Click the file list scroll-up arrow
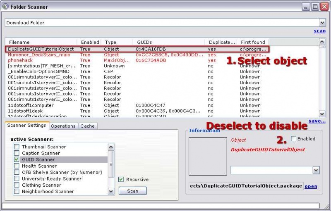The width and height of the screenshot is (331, 211). [x=322, y=41]
